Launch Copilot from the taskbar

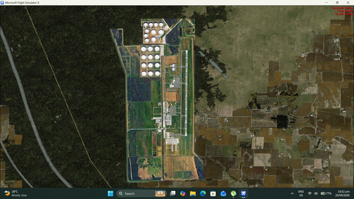click(183, 193)
